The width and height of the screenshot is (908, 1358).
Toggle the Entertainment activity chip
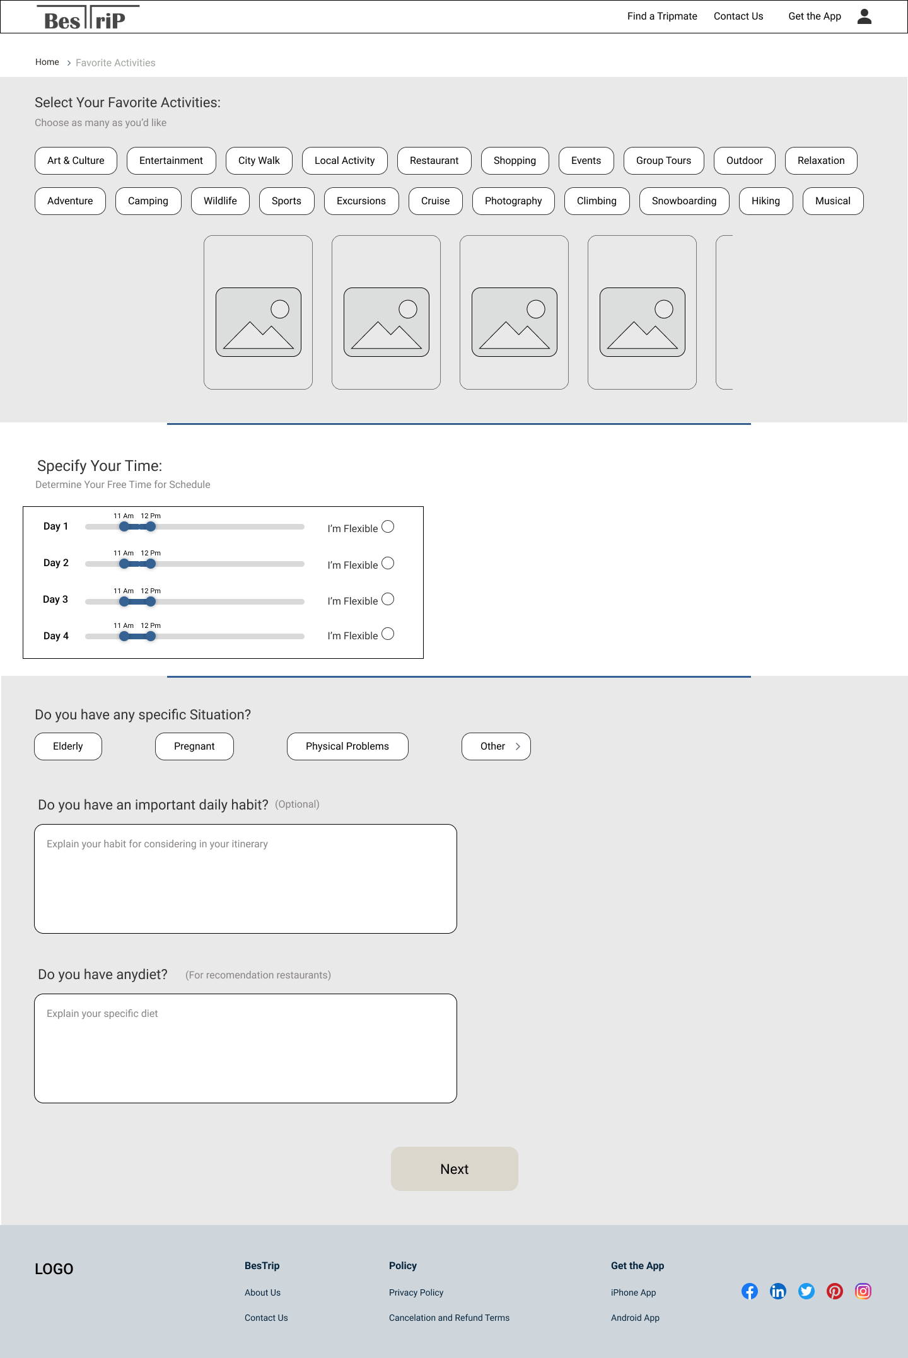[x=171, y=161]
